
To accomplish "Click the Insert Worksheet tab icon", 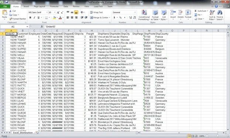I will (37, 132).
